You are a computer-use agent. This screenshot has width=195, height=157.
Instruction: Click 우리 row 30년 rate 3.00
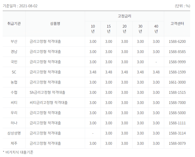click(140, 113)
